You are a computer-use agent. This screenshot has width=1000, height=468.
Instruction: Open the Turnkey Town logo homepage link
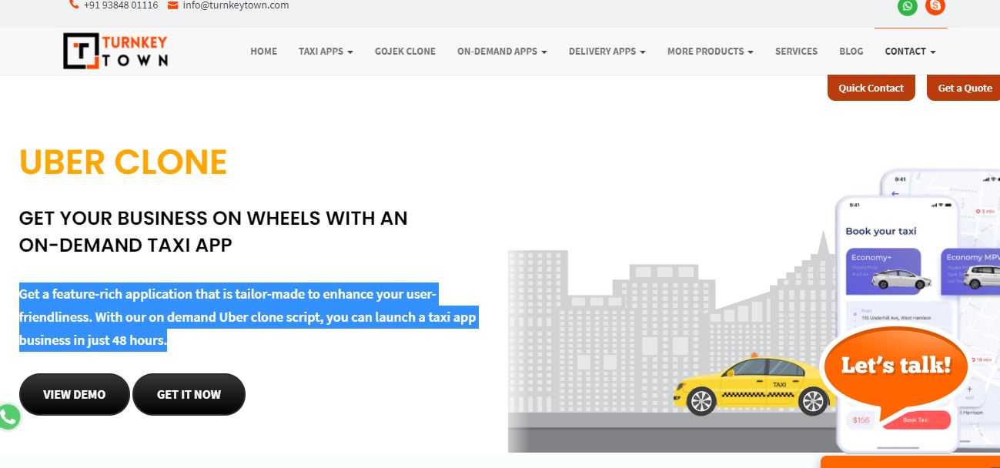pyautogui.click(x=115, y=52)
